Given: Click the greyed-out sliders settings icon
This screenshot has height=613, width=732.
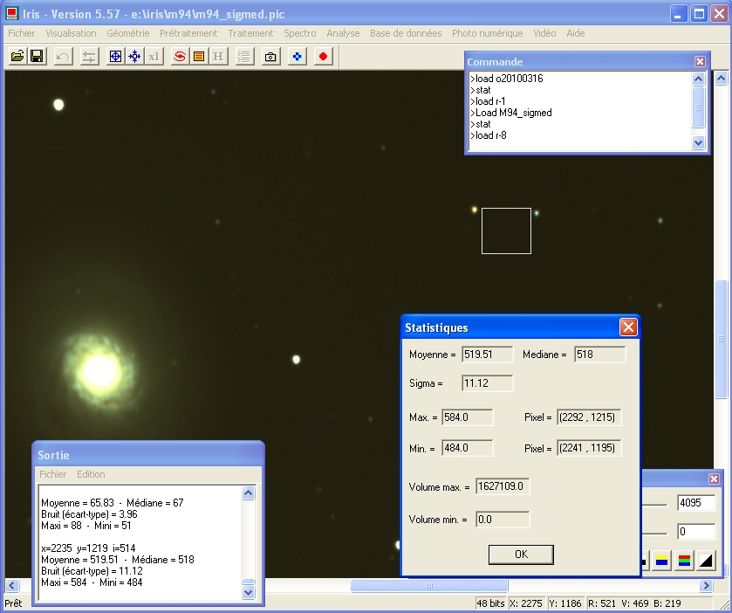Looking at the screenshot, I should 89,57.
